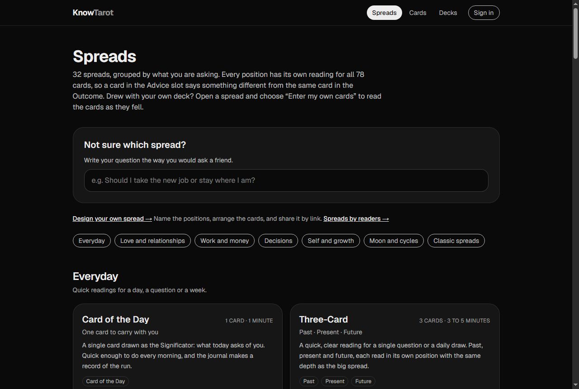
Task: Click the Past position tag
Action: point(309,381)
